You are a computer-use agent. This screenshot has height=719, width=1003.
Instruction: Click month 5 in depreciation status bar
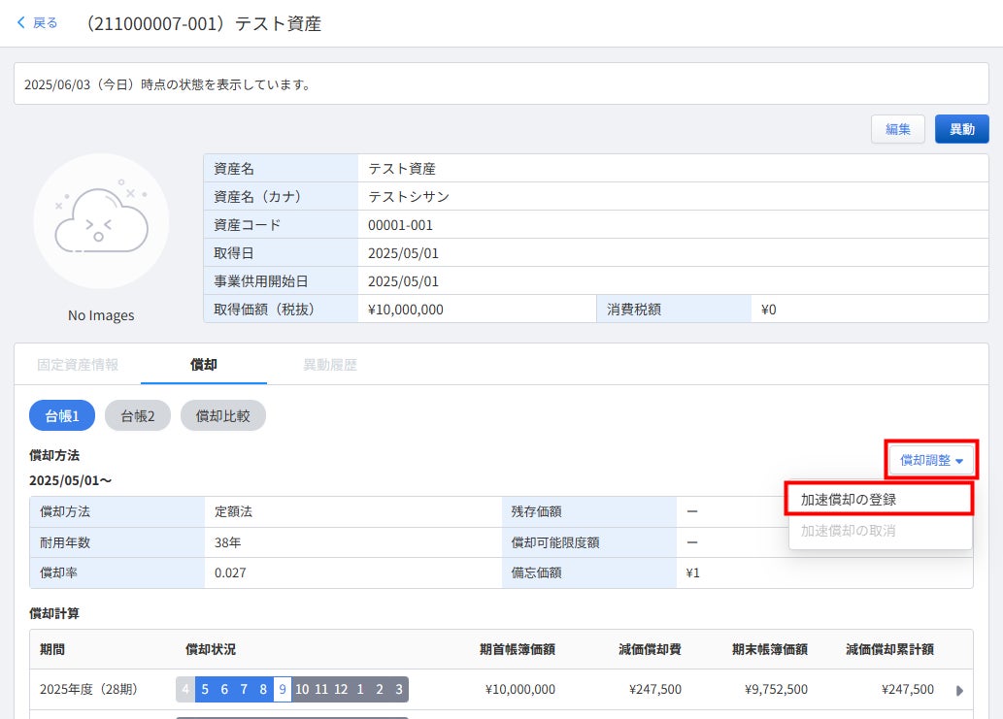coord(205,690)
